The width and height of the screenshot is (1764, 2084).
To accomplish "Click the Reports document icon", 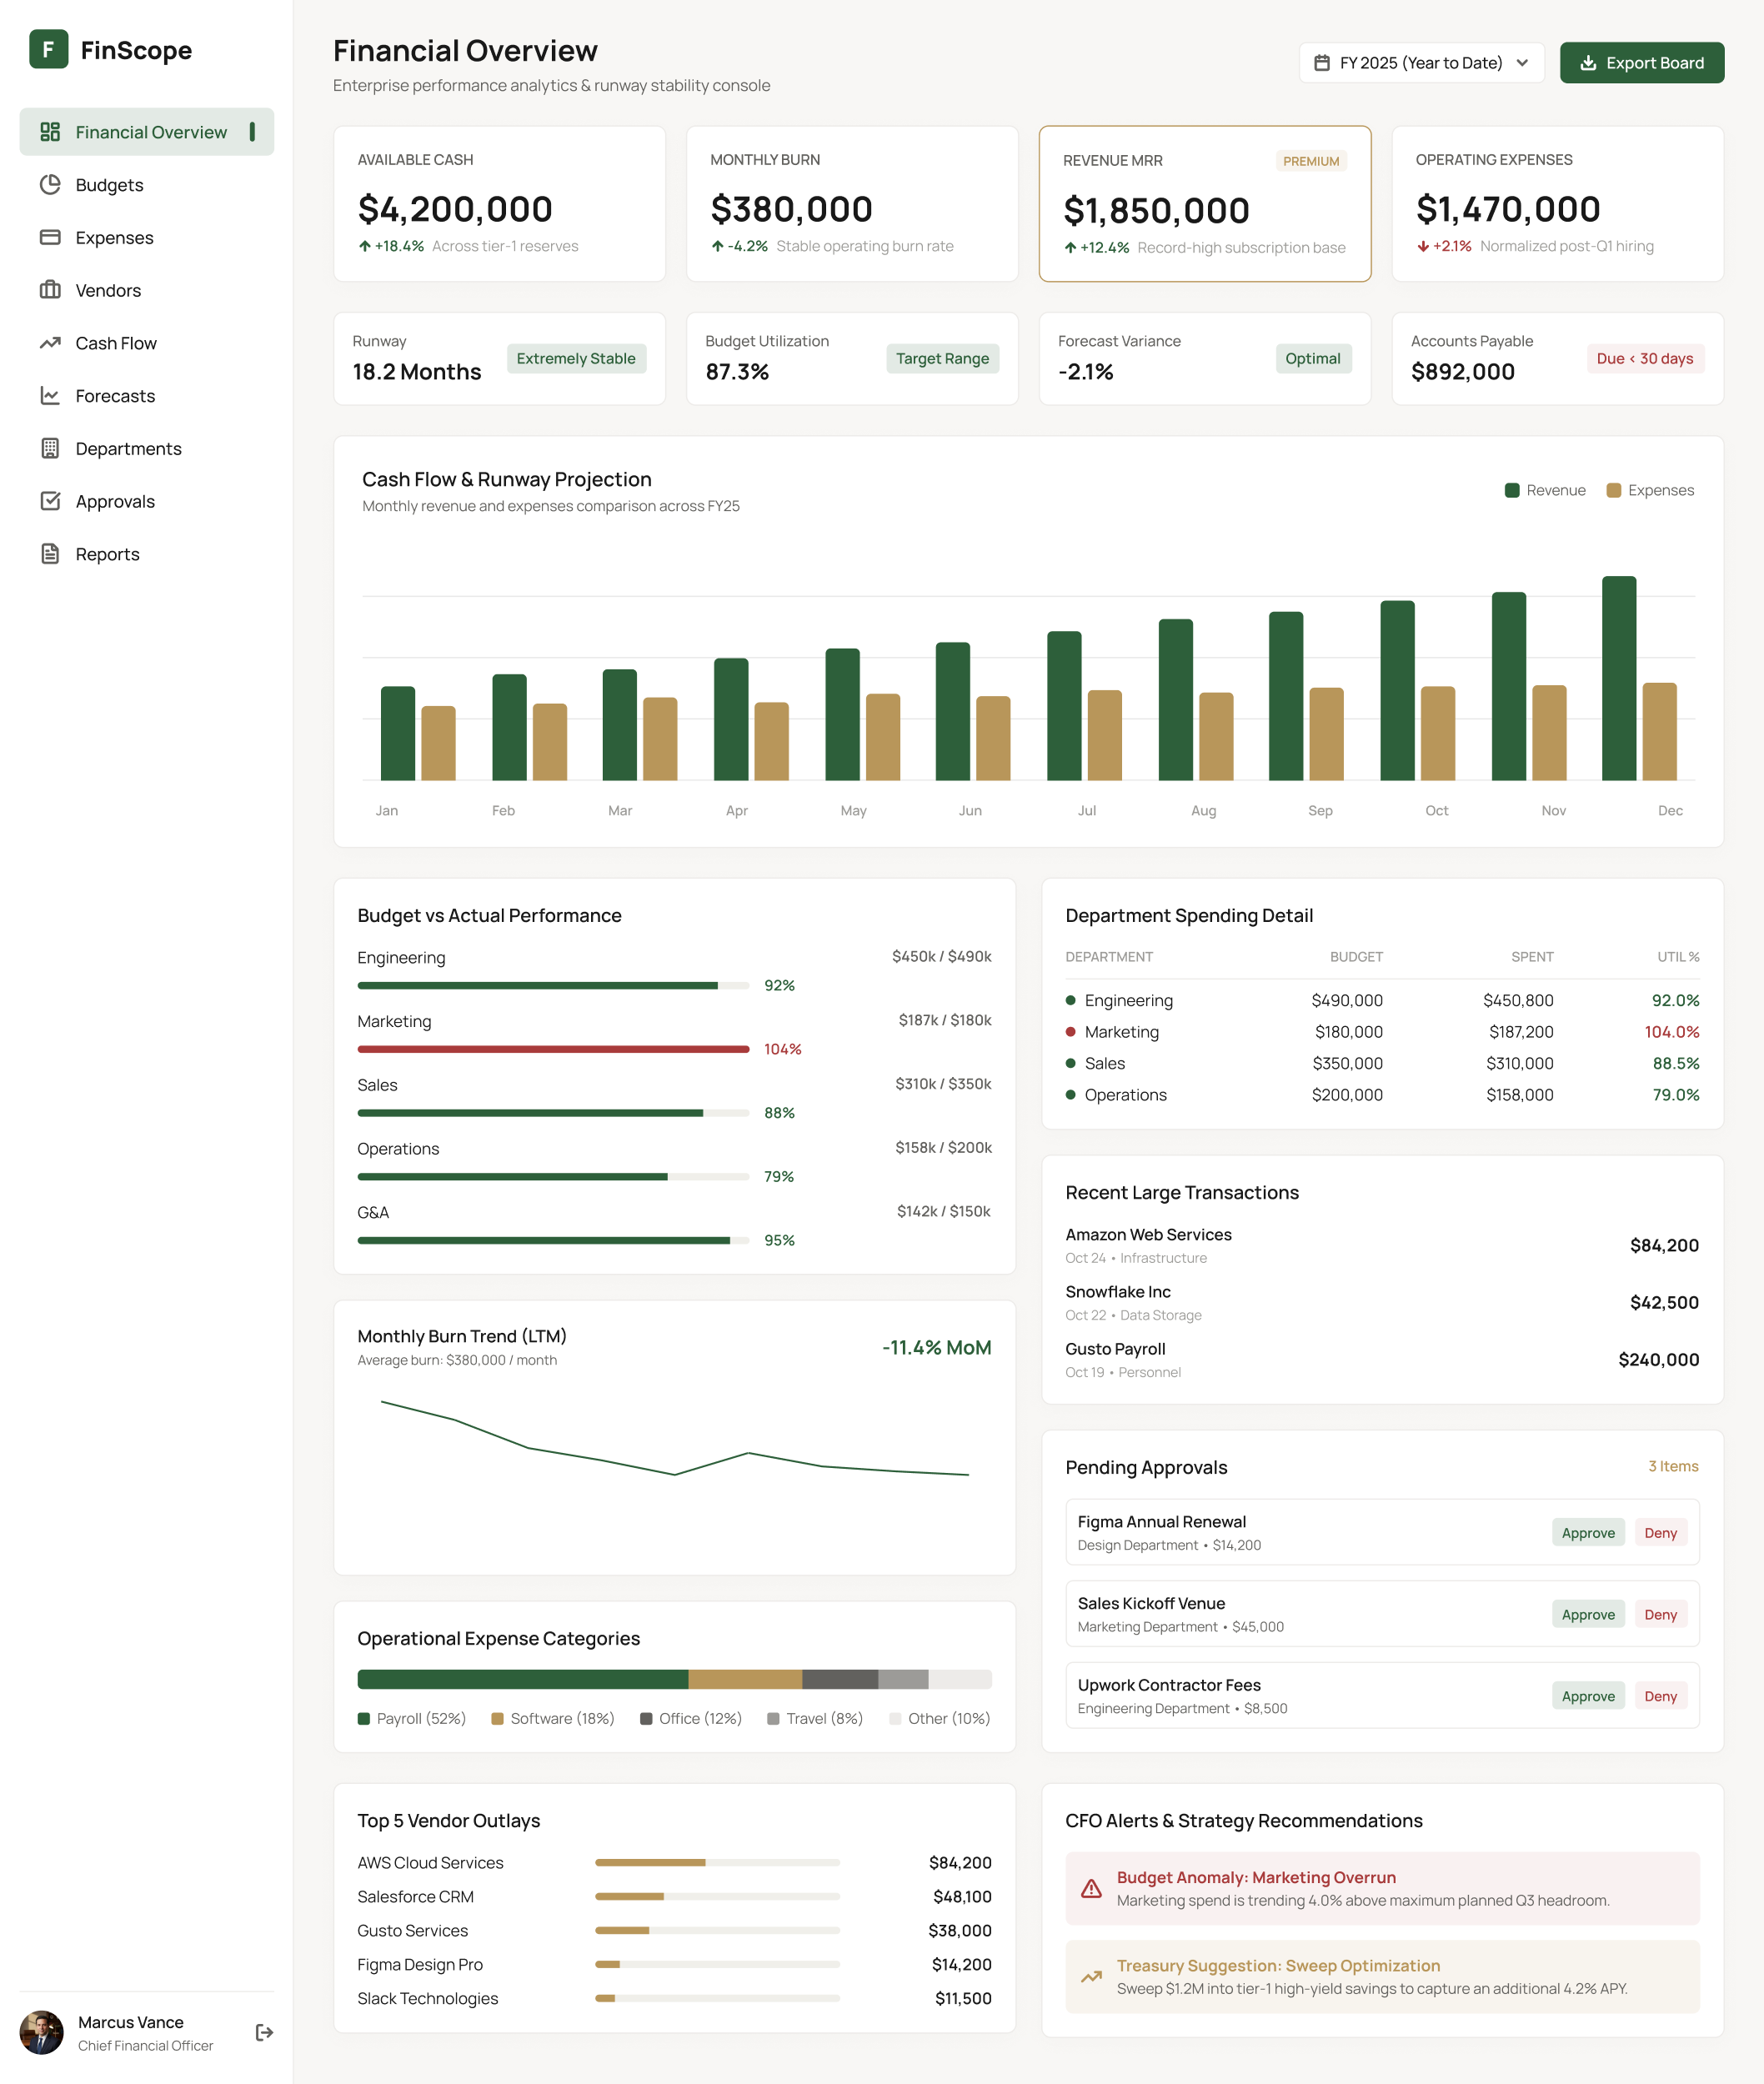I will point(50,554).
